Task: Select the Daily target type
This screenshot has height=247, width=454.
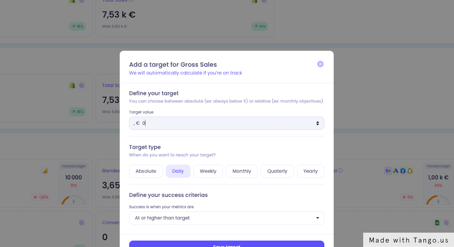Action: pos(178,171)
